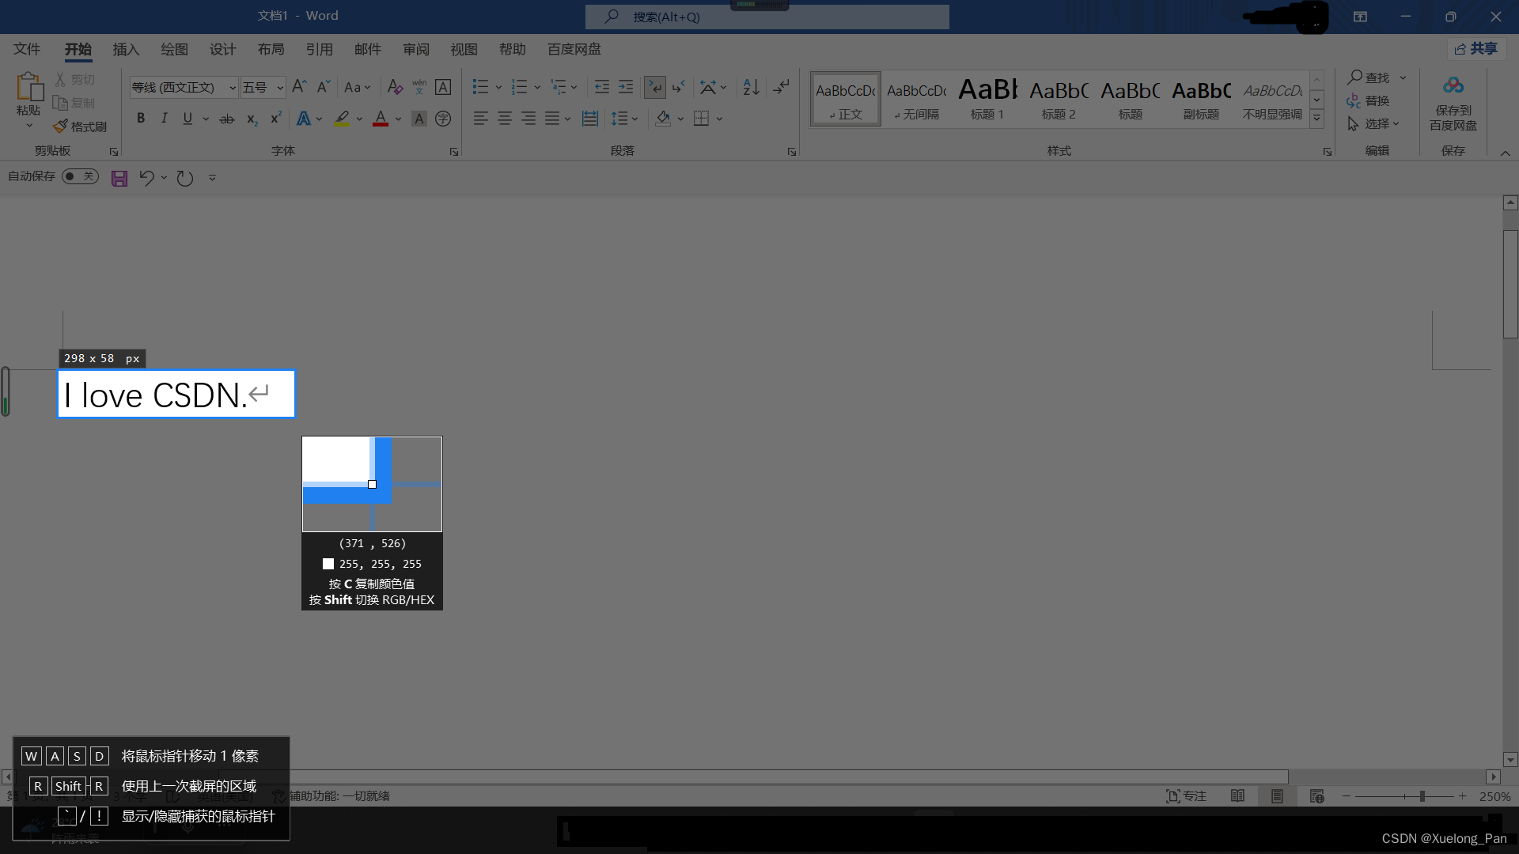1519x854 pixels.
Task: Click the Cut scissors icon
Action: point(60,79)
